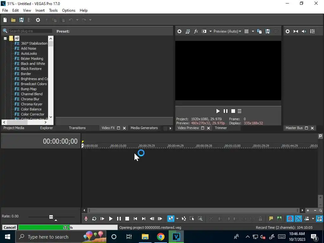
Task: Select the Chroma Keyer effect
Action: [31, 104]
